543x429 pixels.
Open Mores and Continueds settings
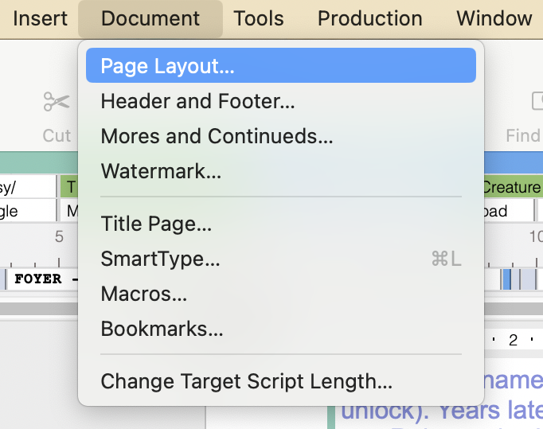[x=217, y=136]
